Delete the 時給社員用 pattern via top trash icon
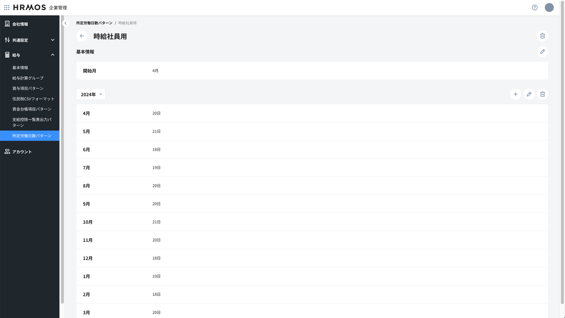Viewport: 565px width, 318px height. click(542, 36)
